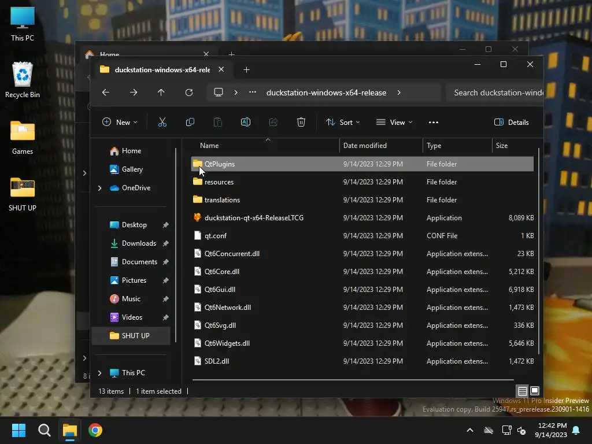Go forward with the right arrow
This screenshot has height=444, width=592.
pos(134,92)
